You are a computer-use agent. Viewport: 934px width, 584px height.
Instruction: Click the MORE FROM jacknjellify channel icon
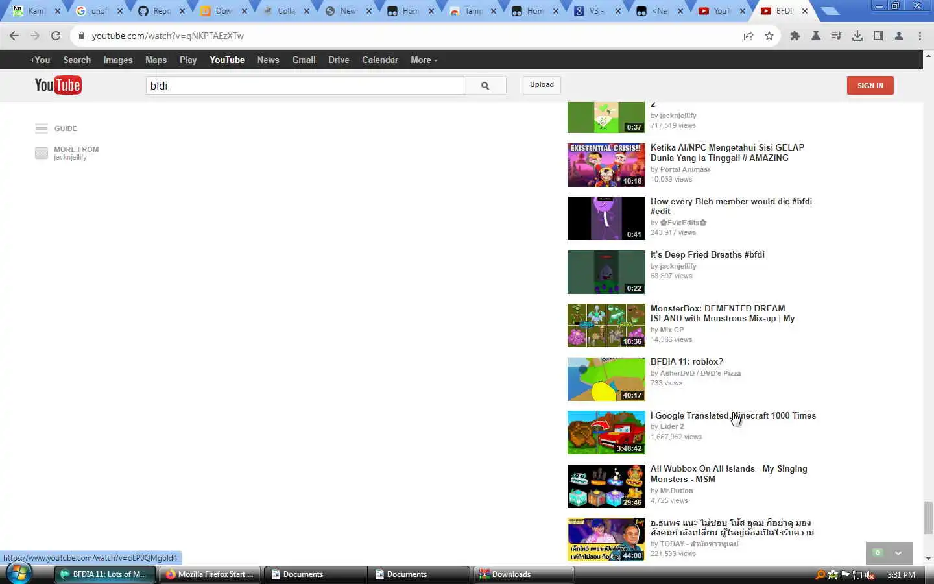(x=42, y=153)
